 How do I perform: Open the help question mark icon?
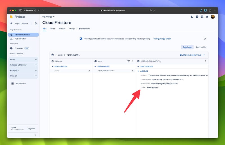tap(197, 17)
